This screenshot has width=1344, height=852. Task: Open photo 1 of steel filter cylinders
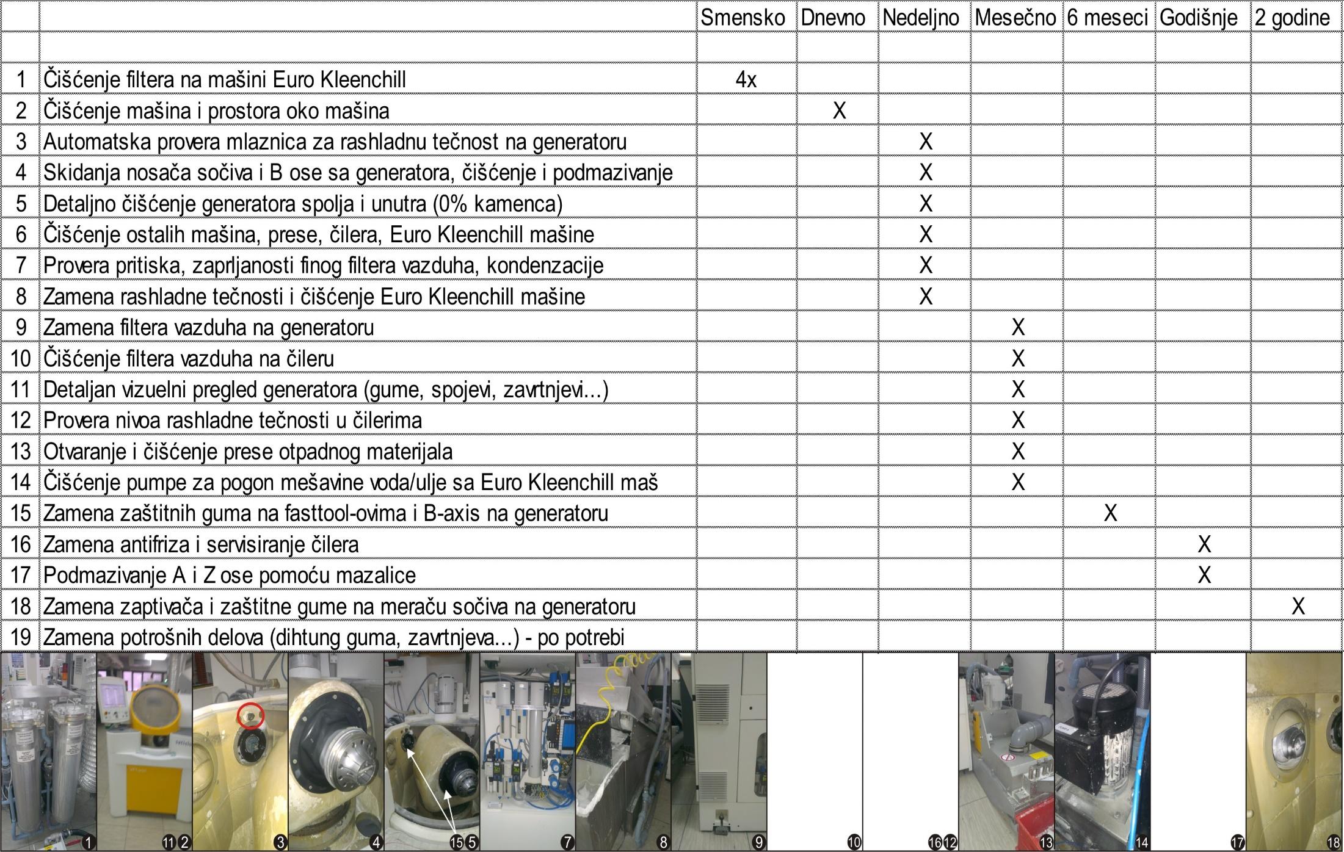[48, 751]
